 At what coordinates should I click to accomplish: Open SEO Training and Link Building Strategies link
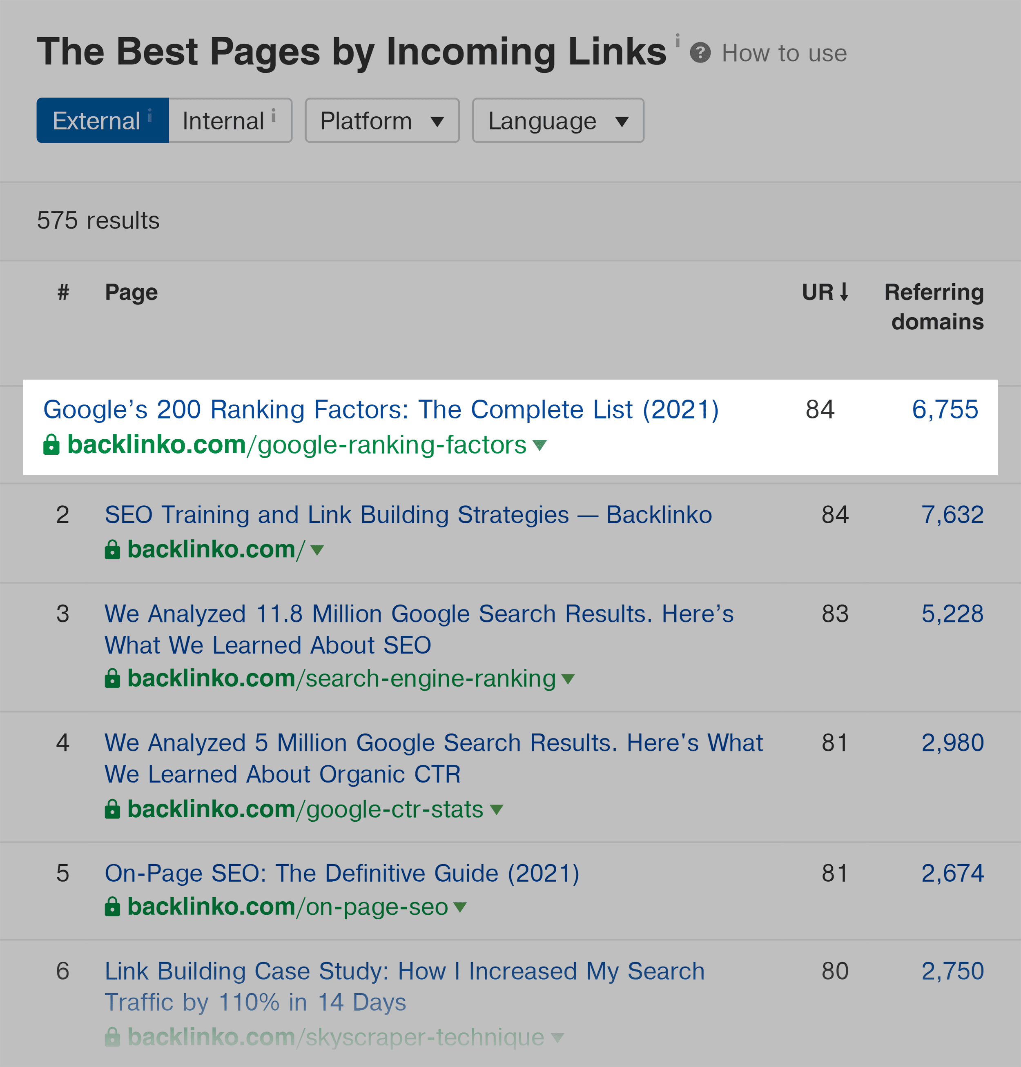[x=408, y=515]
